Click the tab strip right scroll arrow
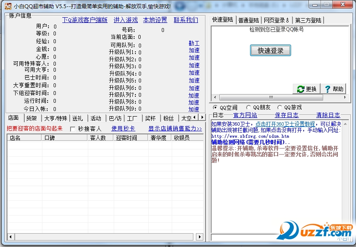 (202, 117)
